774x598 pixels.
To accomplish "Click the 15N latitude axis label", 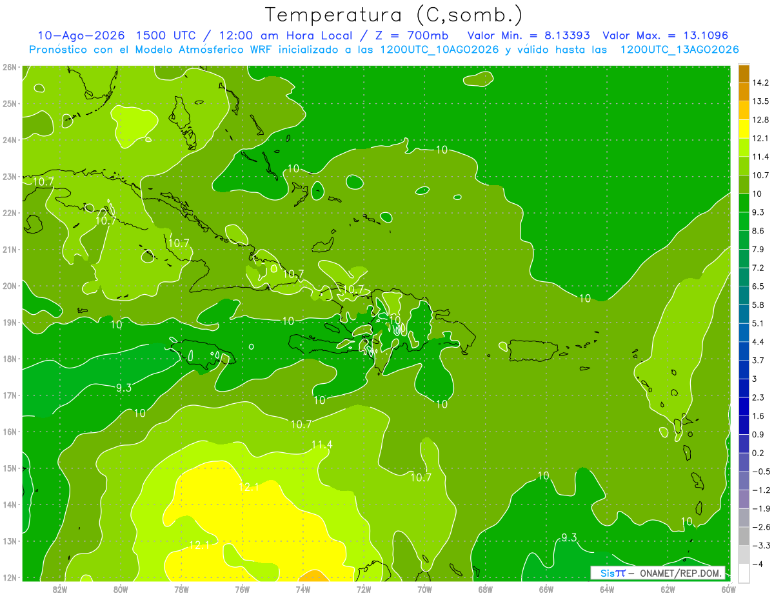I will 9,468.
